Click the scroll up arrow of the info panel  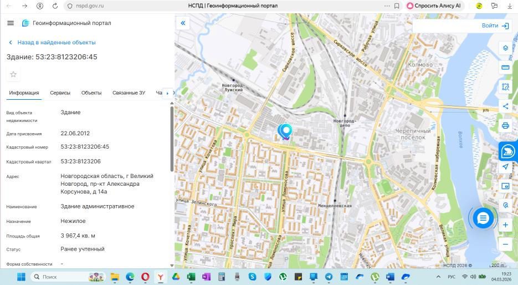tap(172, 103)
